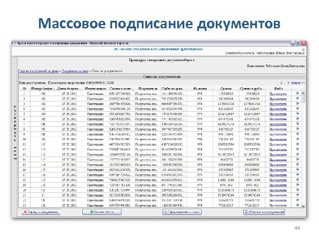Click the green-arrow Согласовать button
Image resolution: width=319 pixels, height=239 pixels.
[102, 212]
